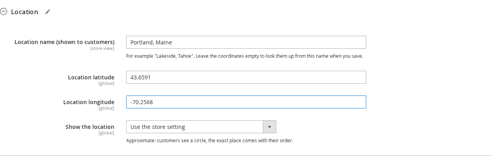The width and height of the screenshot is (492, 156).
Task: Open the Show the location dropdown
Action: tap(201, 127)
